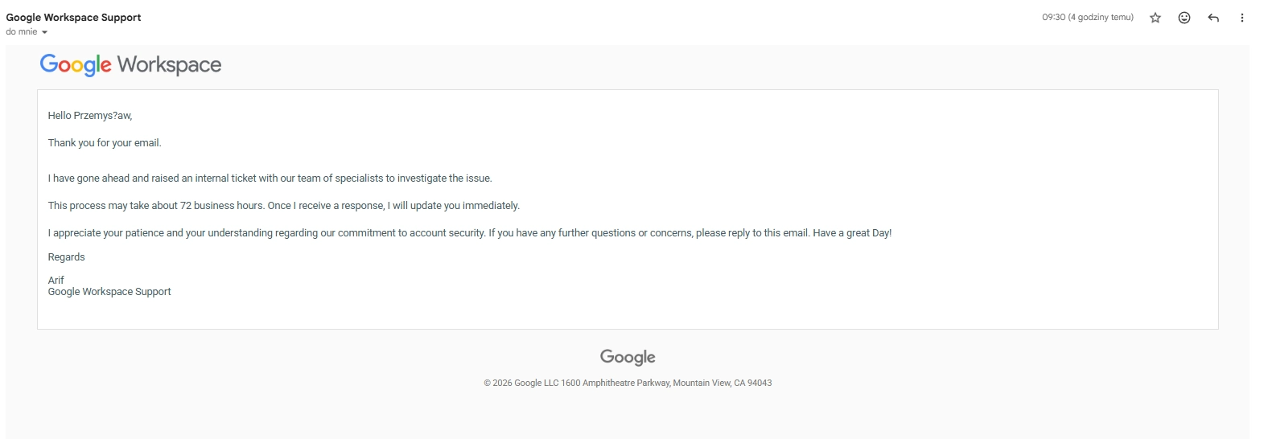Viewport: 1264px width, 439px height.
Task: Open the three-dot more options menu
Action: [1242, 18]
